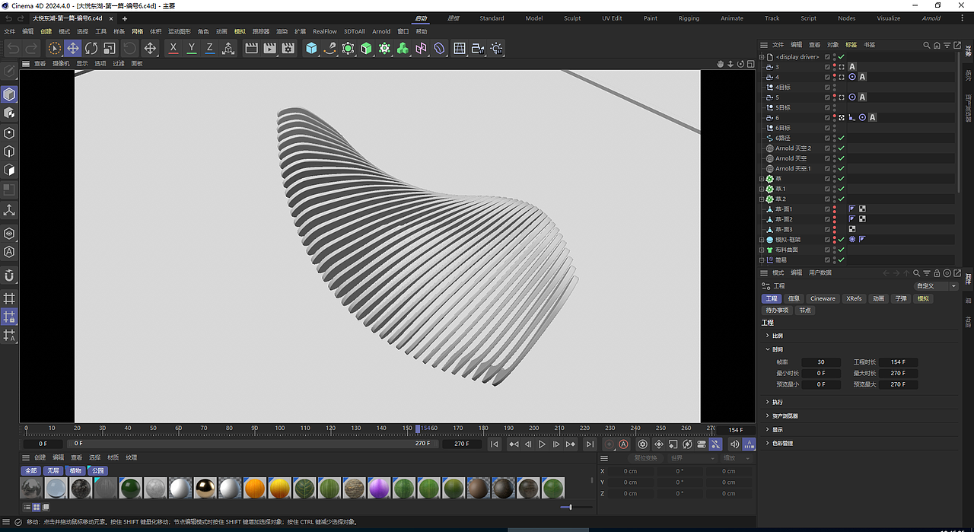Screen dimensions: 974x532
Task: Select the Move tool in top toolbar
Action: (73, 48)
